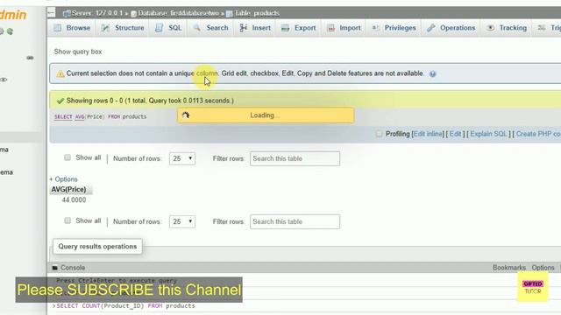Open the help icon beside the warning
The image size is (561, 315).
tap(432, 73)
